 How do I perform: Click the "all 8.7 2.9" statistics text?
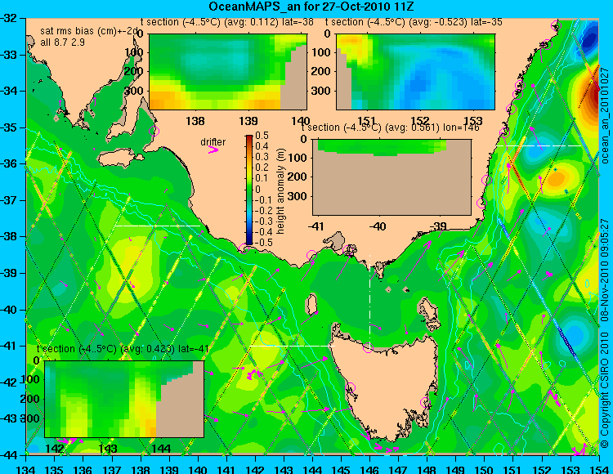coord(63,42)
